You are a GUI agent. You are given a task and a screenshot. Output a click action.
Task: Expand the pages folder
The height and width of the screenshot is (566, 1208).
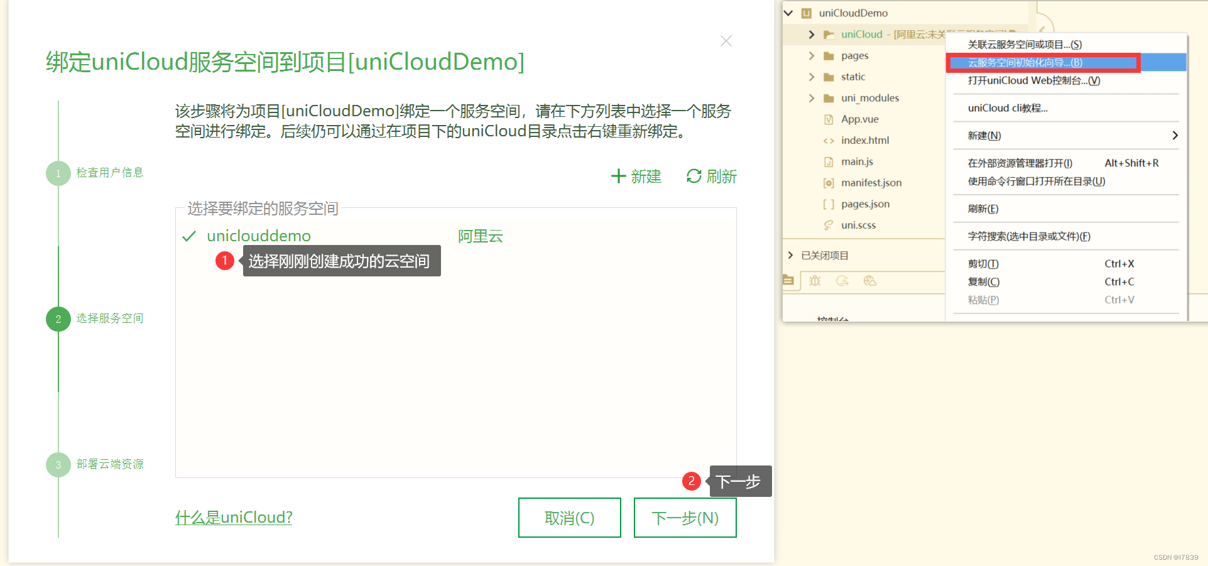coord(812,55)
